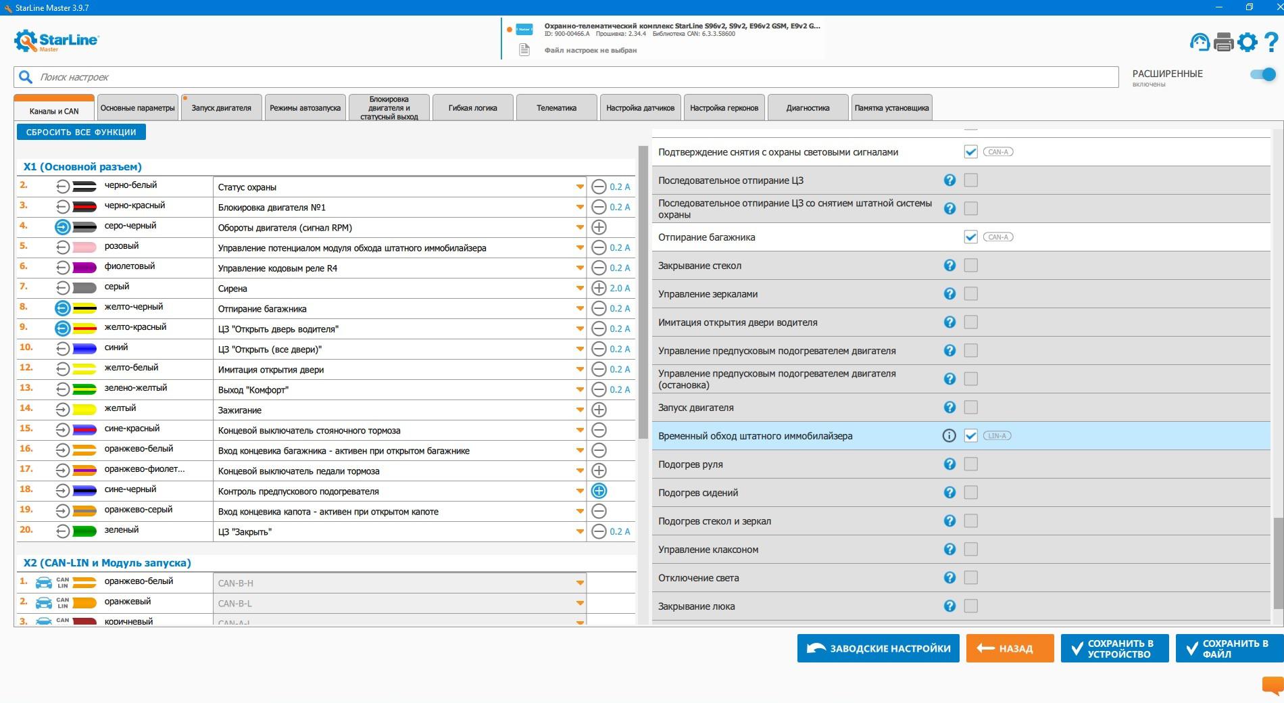Open help icon for Подогрев руля
This screenshot has width=1284, height=703.
(x=949, y=464)
